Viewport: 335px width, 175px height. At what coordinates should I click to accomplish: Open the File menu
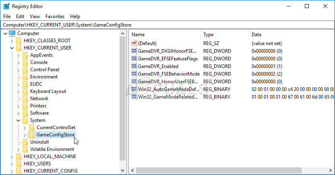pyautogui.click(x=7, y=16)
